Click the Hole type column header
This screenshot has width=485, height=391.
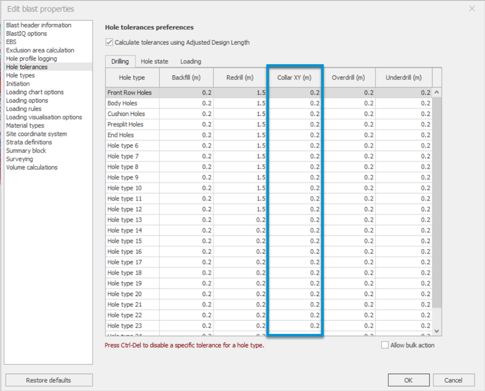[x=132, y=77]
